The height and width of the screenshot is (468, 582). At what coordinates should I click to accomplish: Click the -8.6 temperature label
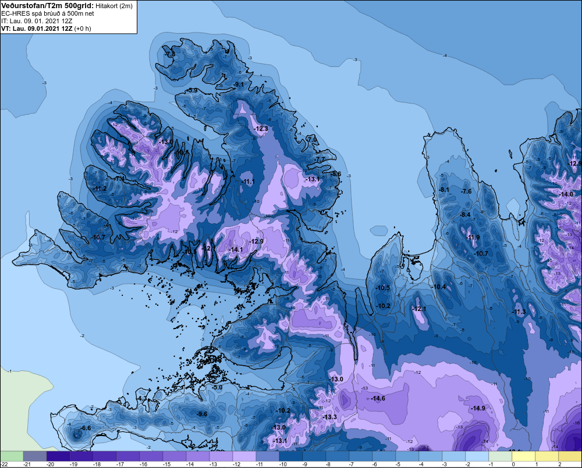point(336,174)
